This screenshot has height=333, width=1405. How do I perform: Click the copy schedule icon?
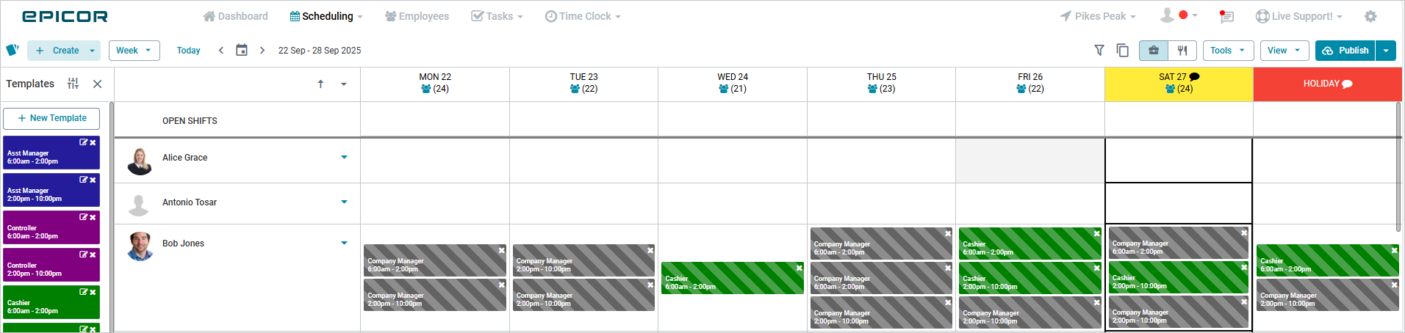[1122, 51]
